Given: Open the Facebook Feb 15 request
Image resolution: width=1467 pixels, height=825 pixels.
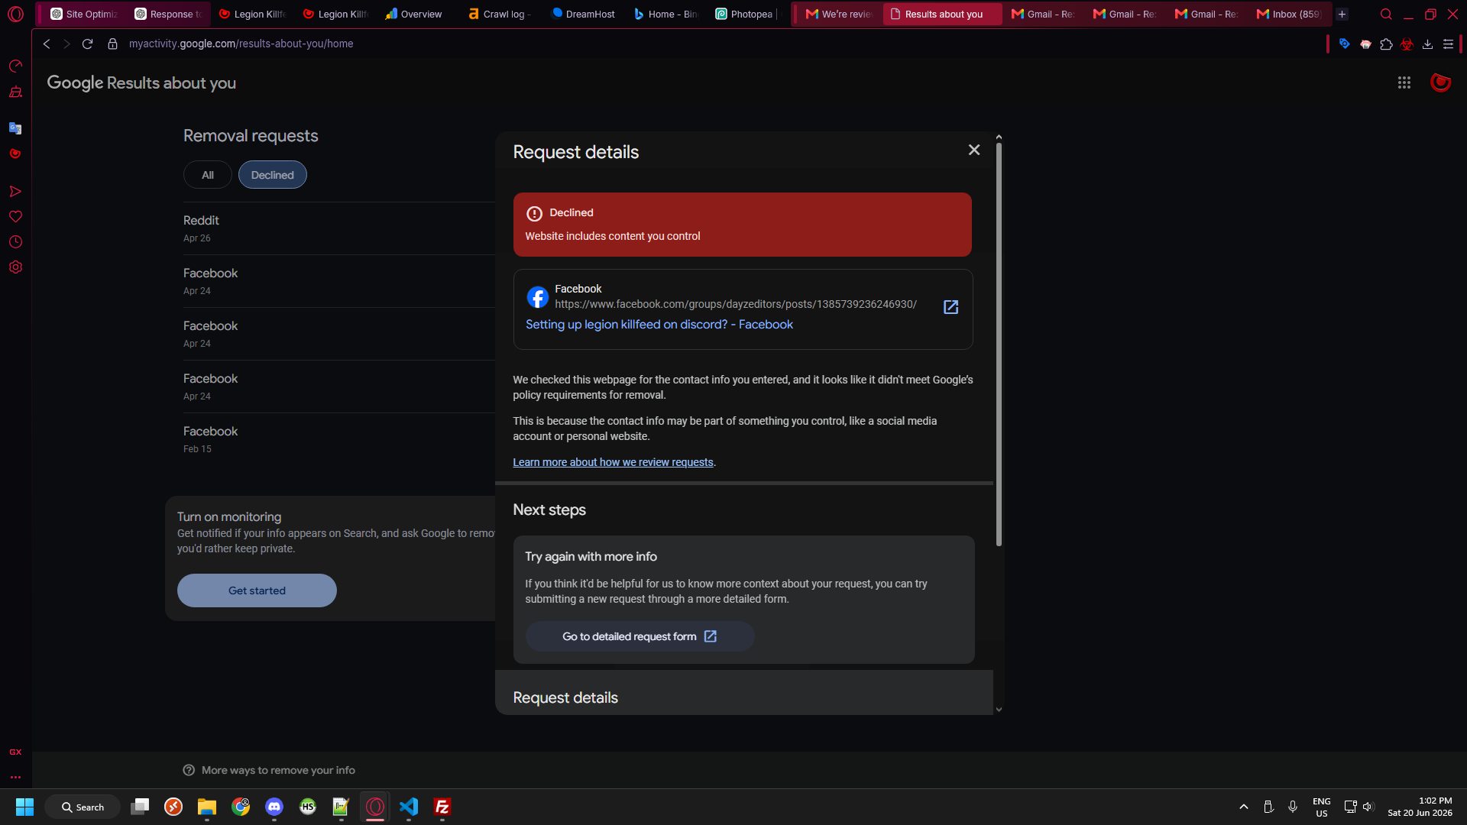Looking at the screenshot, I should tap(339, 439).
